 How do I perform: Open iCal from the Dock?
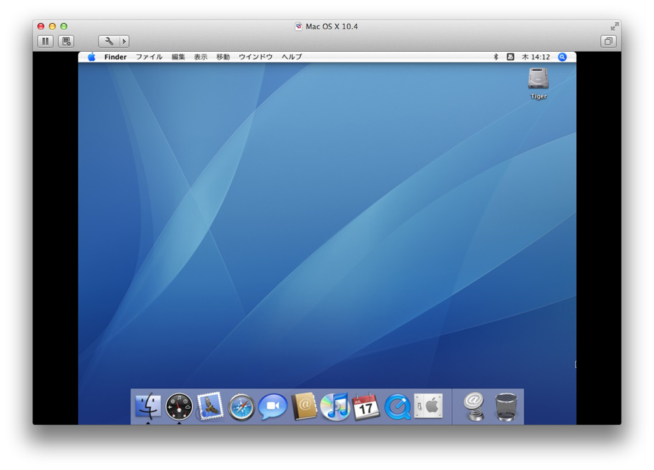tap(366, 406)
